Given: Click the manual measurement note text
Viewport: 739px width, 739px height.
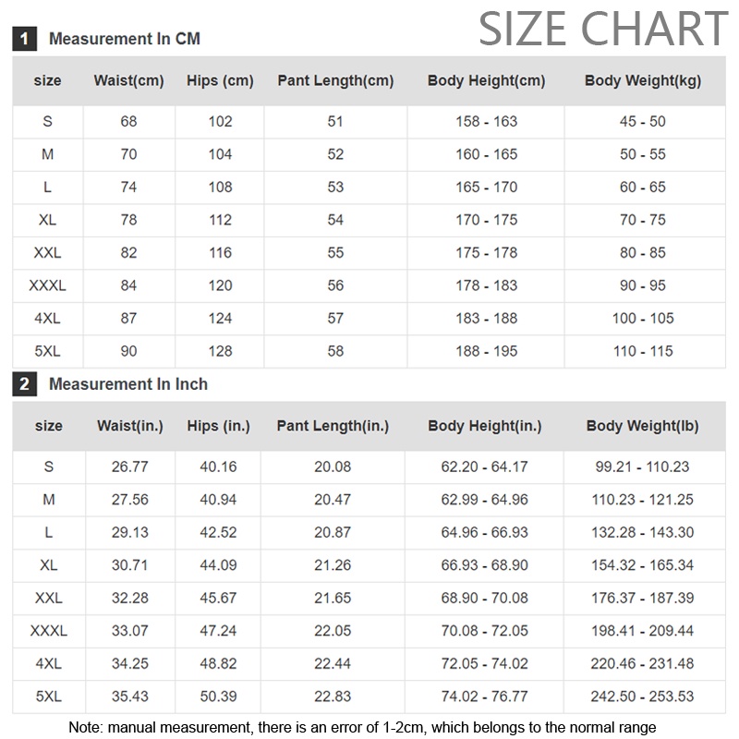Looking at the screenshot, I should pos(362,727).
